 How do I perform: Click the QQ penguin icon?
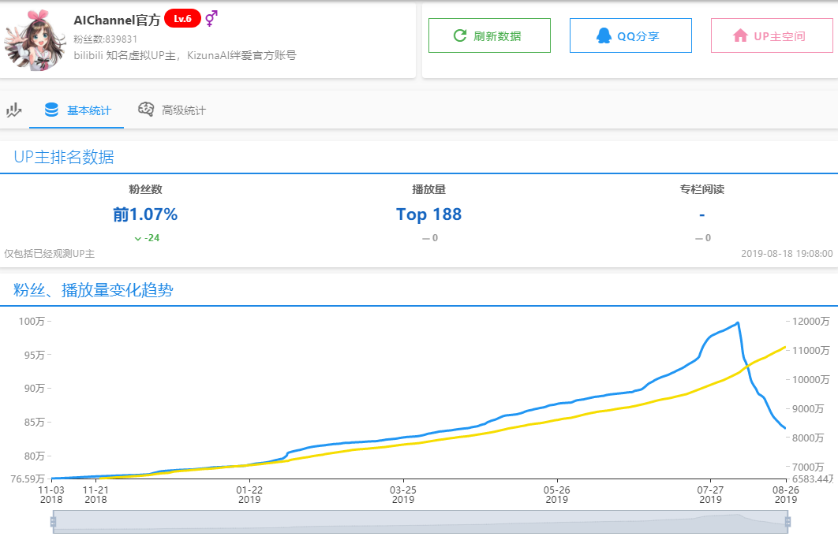(604, 35)
